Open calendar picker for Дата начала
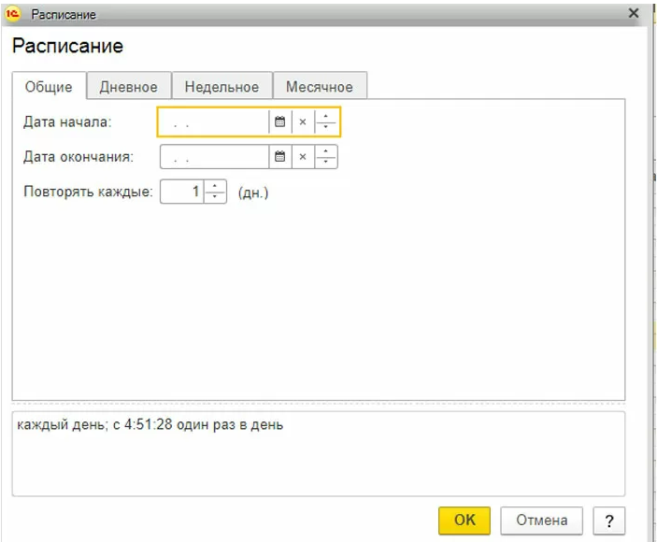This screenshot has height=542, width=657. [279, 122]
